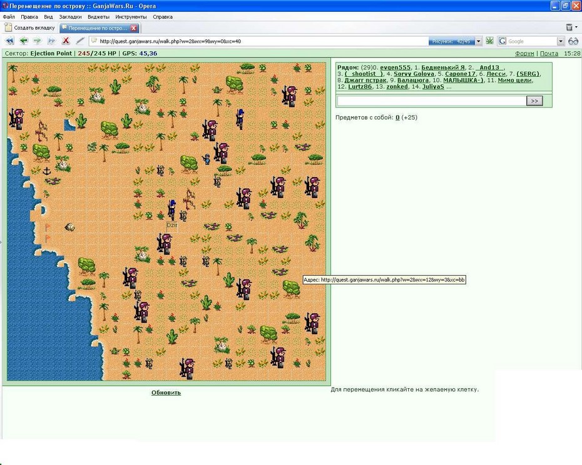Image resolution: width=582 pixels, height=465 pixels.
Task: Click the ganja leaf toolbar icon
Action: [x=489, y=41]
